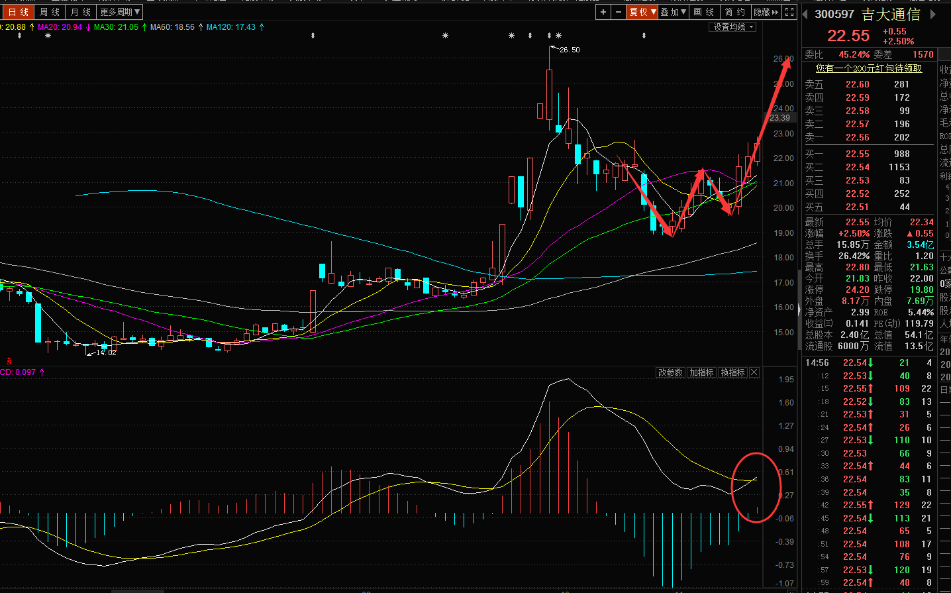Click the S marker at chart bottom-left
951x593 pixels.
pos(9,361)
